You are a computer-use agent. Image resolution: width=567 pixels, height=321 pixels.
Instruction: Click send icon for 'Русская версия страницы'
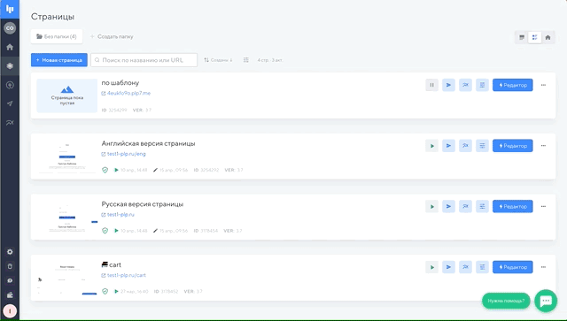point(448,207)
